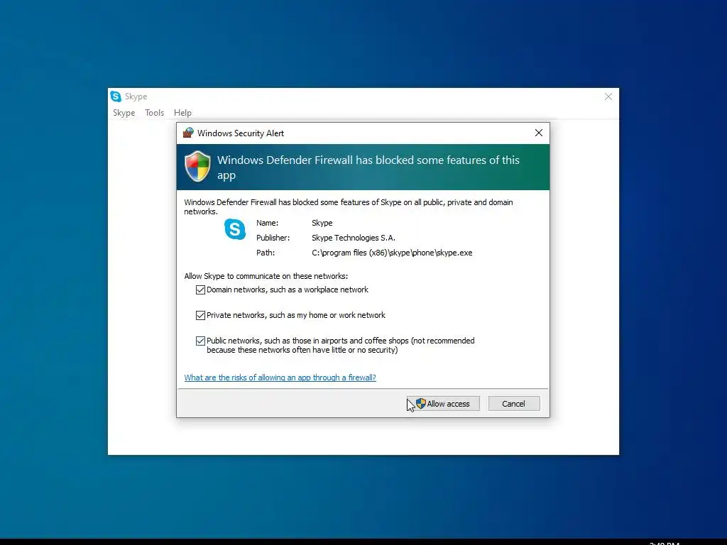This screenshot has width=727, height=545.
Task: Open the Help menu
Action: pos(182,113)
